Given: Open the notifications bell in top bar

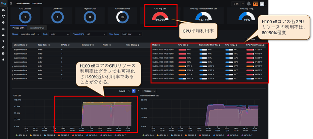Looking at the screenshot, I should click(249, 4).
